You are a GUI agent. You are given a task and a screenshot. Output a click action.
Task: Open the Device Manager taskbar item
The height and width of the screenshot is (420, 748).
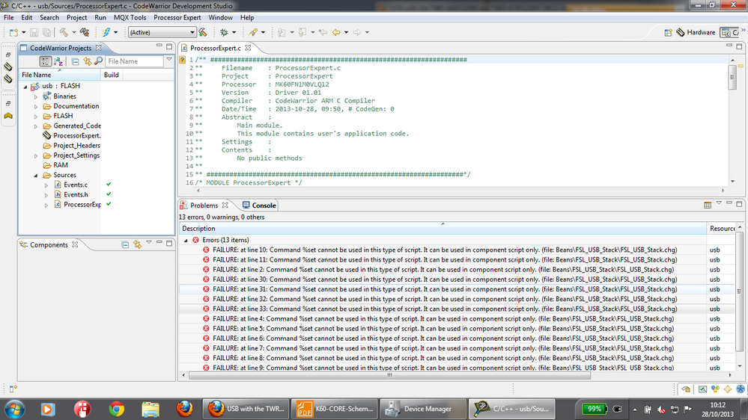pos(423,409)
